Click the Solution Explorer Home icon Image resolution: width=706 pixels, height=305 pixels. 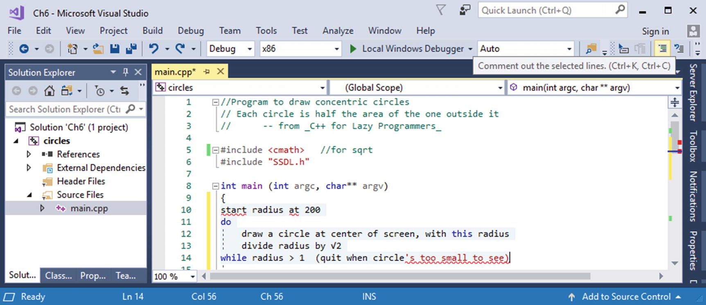coord(50,91)
